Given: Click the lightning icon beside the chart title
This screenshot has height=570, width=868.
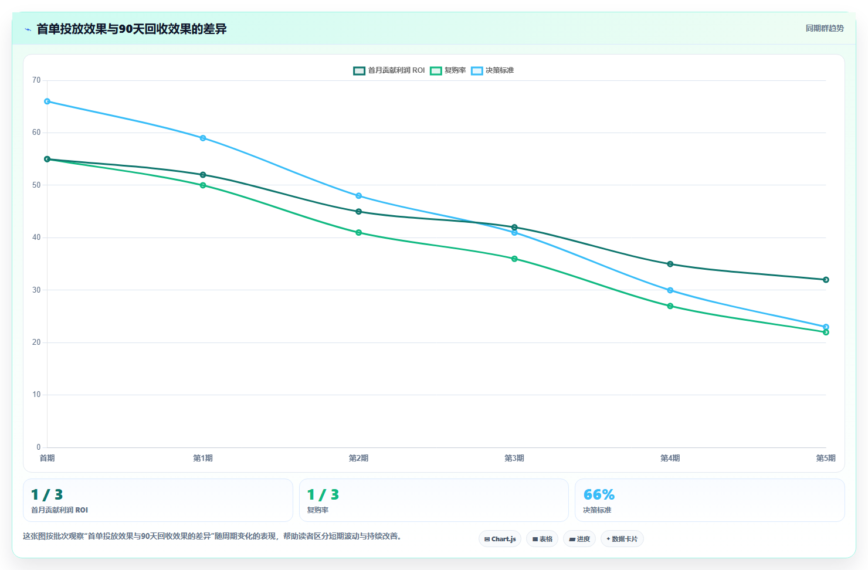Looking at the screenshot, I should 28,29.
